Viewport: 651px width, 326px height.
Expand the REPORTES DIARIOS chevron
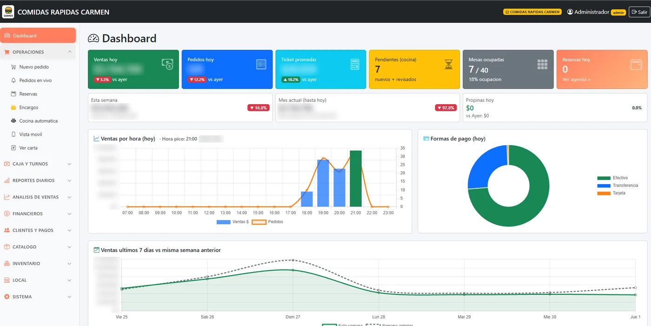point(69,180)
